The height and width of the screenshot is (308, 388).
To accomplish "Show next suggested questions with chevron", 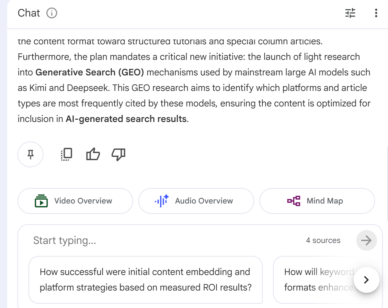I will click(x=367, y=280).
